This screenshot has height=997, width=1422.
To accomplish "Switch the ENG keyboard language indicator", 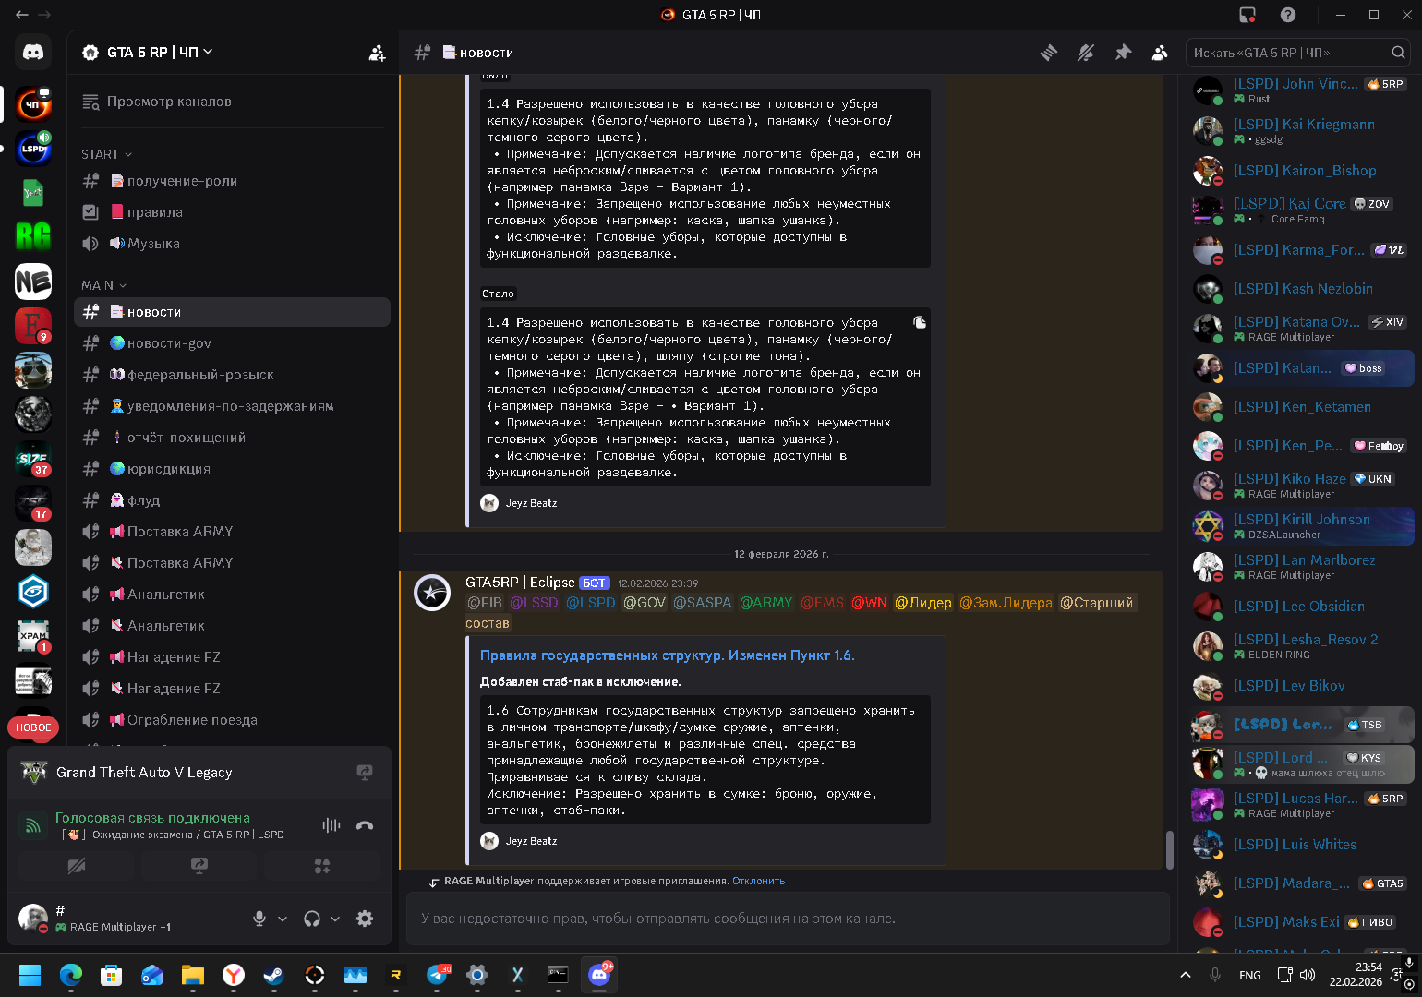I will [x=1250, y=975].
